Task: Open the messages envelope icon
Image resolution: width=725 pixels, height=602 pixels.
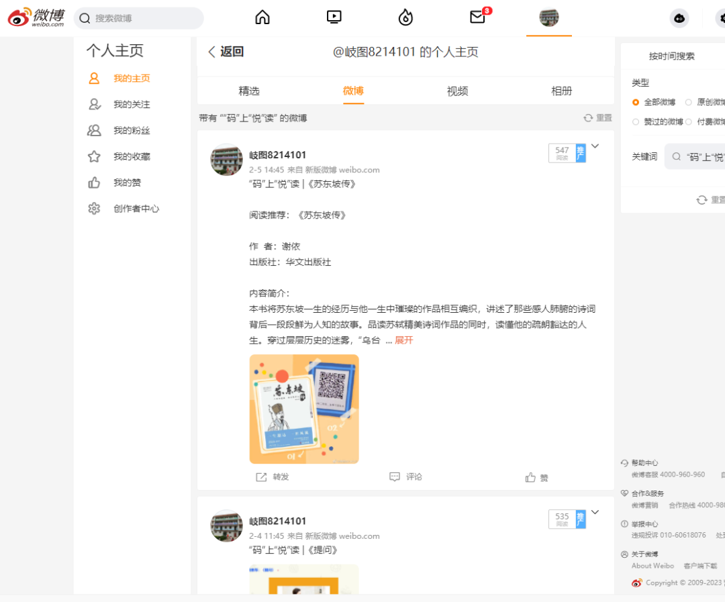Action: pyautogui.click(x=478, y=17)
